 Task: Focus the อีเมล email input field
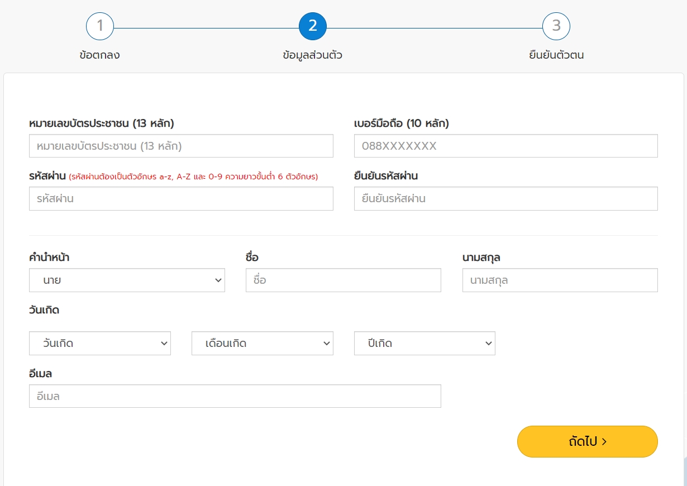(235, 396)
